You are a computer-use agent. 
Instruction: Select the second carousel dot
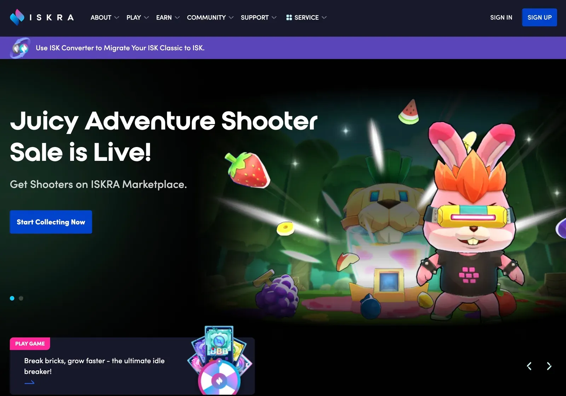coord(21,298)
